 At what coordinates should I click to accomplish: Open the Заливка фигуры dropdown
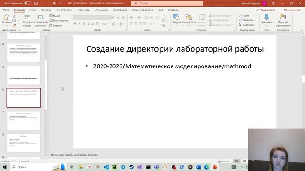pyautogui.click(x=221, y=16)
